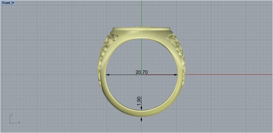Select the 20.70 dimension text
Screen dimensions: 273x133
pos(142,72)
